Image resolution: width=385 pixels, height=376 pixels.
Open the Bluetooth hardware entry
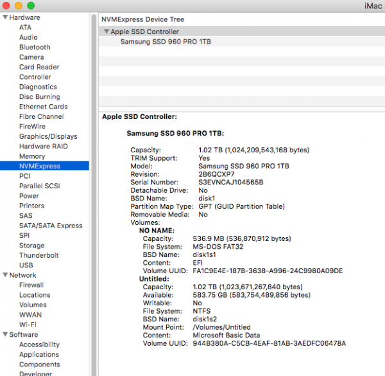pyautogui.click(x=35, y=47)
